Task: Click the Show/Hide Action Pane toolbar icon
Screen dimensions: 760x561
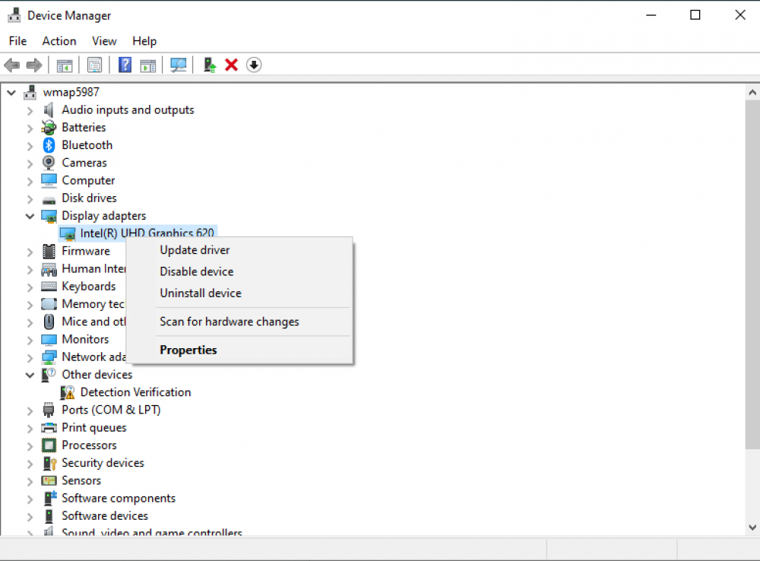Action: coord(148,65)
